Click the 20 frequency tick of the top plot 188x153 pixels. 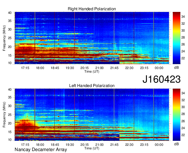click(10, 47)
